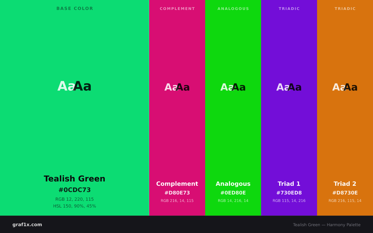
Task: Click the dark Aa sample on base color
Action: coord(82,86)
